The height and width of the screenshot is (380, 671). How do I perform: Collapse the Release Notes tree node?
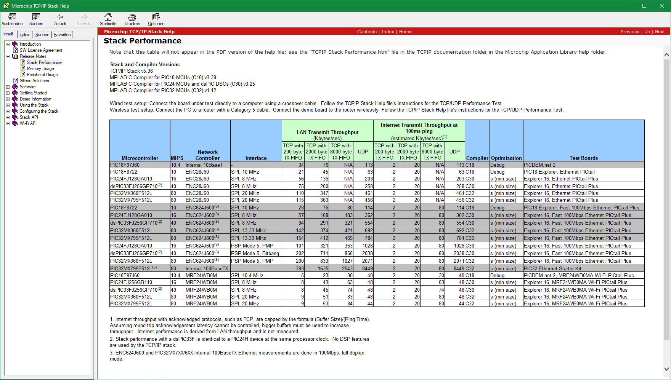(8, 56)
